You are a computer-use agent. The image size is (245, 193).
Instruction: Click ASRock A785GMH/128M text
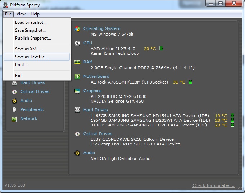tap(129, 82)
